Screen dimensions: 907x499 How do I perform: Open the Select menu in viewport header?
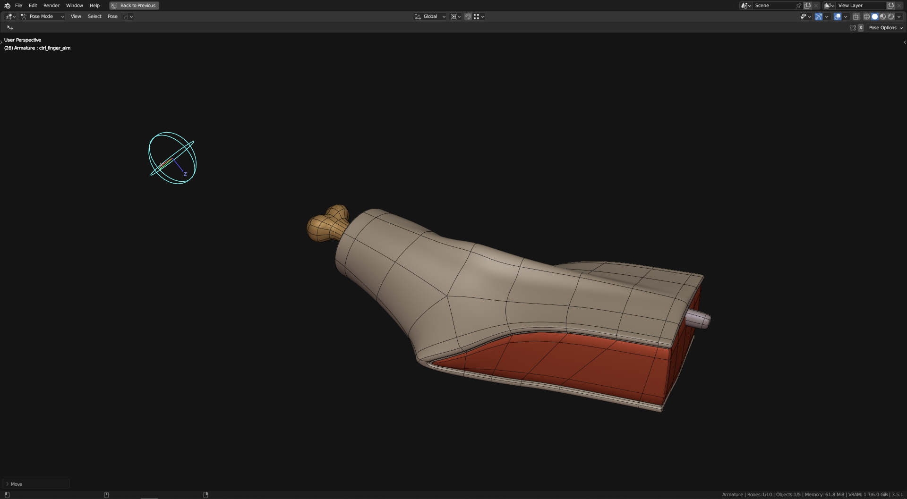(x=94, y=17)
